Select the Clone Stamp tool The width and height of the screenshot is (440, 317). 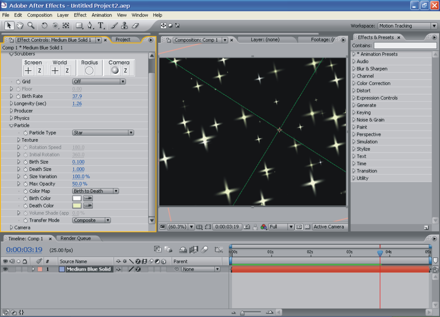point(124,26)
